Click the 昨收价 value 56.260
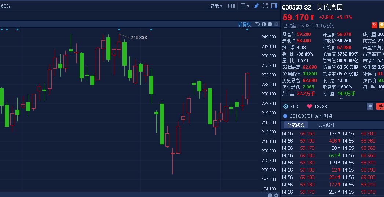Screen dimensions: 384x197 tap(344, 41)
